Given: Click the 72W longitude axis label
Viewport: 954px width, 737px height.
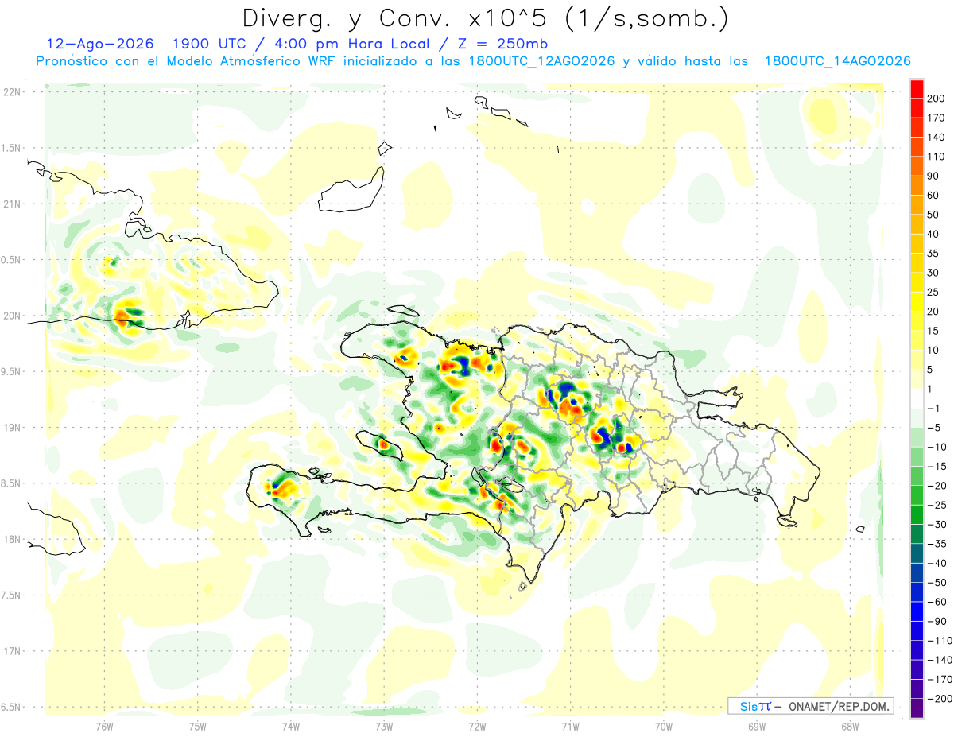Looking at the screenshot, I should [x=477, y=727].
